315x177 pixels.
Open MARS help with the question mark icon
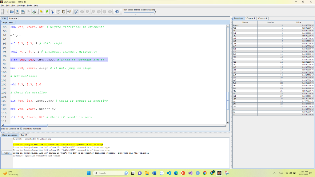pos(117,12)
